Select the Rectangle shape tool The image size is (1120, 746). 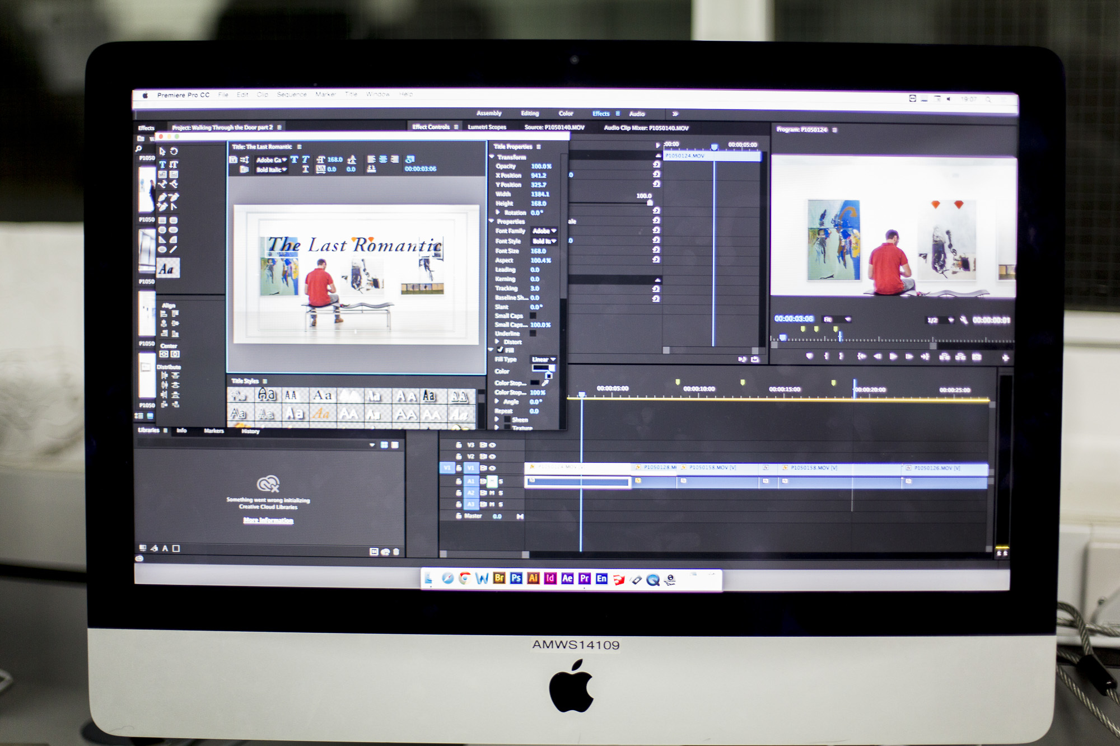[162, 220]
